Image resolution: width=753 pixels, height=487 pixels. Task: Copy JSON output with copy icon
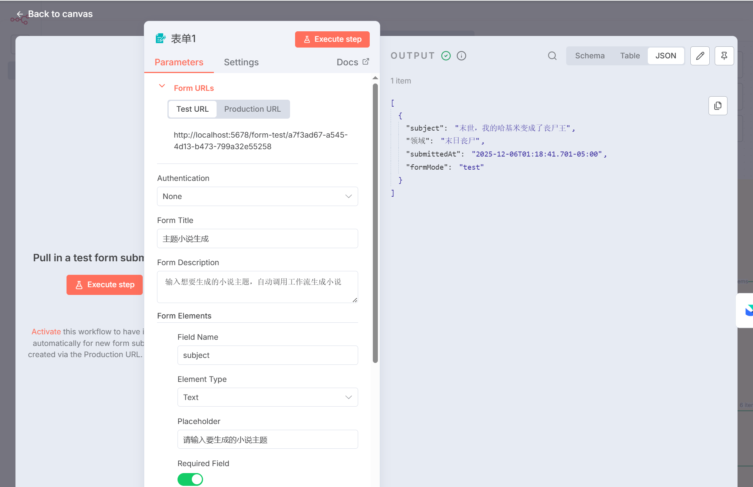(x=717, y=106)
